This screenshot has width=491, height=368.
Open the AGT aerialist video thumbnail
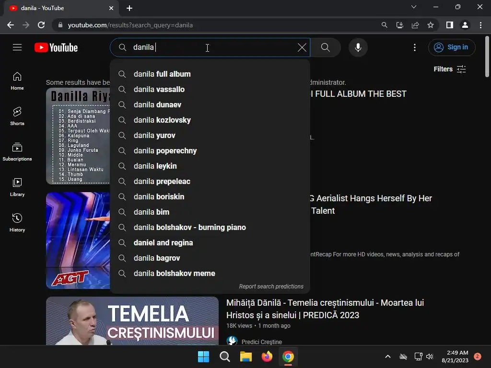[x=78, y=241]
